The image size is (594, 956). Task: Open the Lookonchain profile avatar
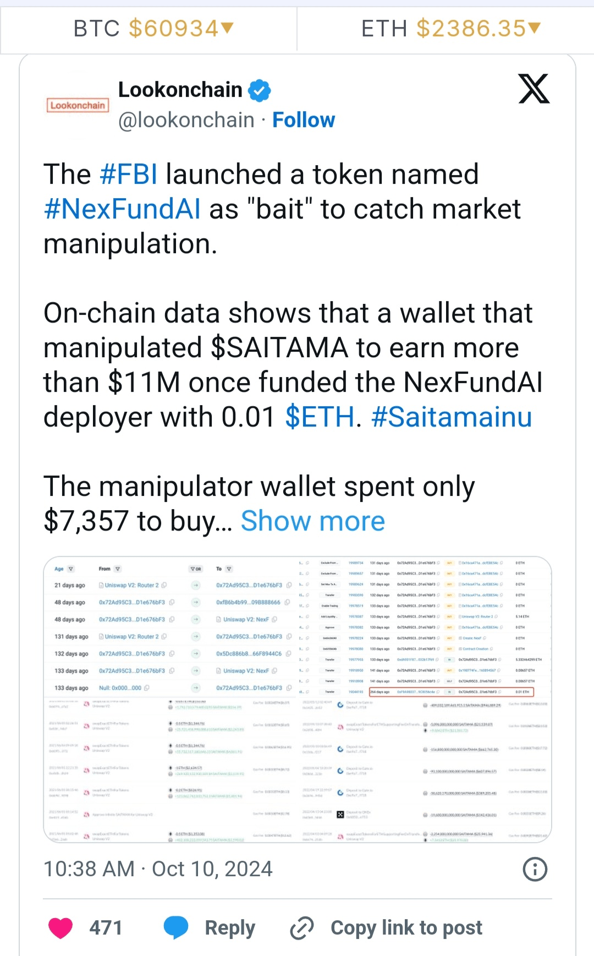pyautogui.click(x=78, y=105)
